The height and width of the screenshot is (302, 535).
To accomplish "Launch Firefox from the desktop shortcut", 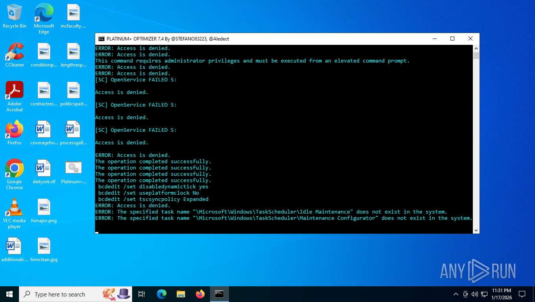I will click(15, 133).
